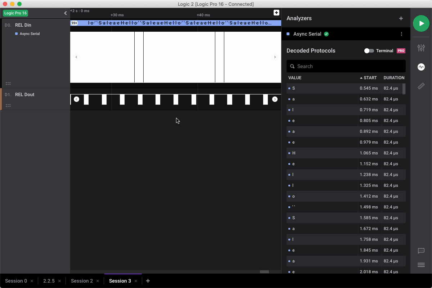This screenshot has width=432, height=288.
Task: Click the add timing marker plus button
Action: [276, 13]
